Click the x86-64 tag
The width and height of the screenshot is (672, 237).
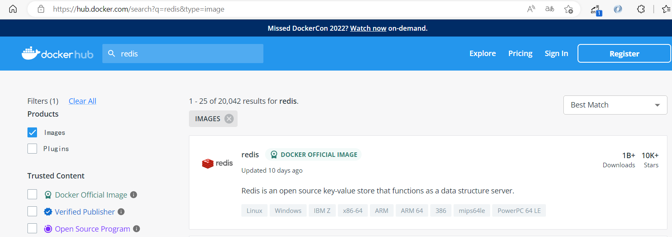coord(352,210)
